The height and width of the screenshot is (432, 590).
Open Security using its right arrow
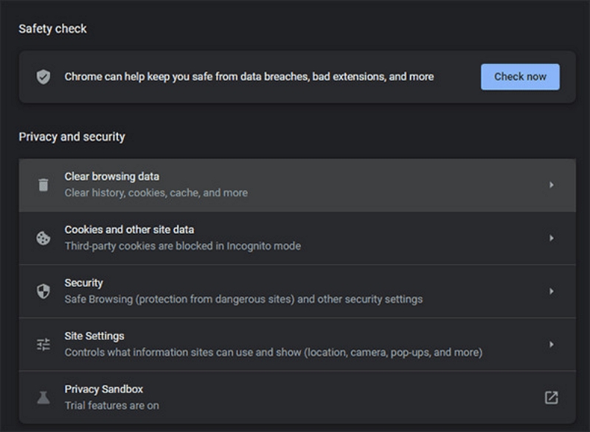click(551, 291)
